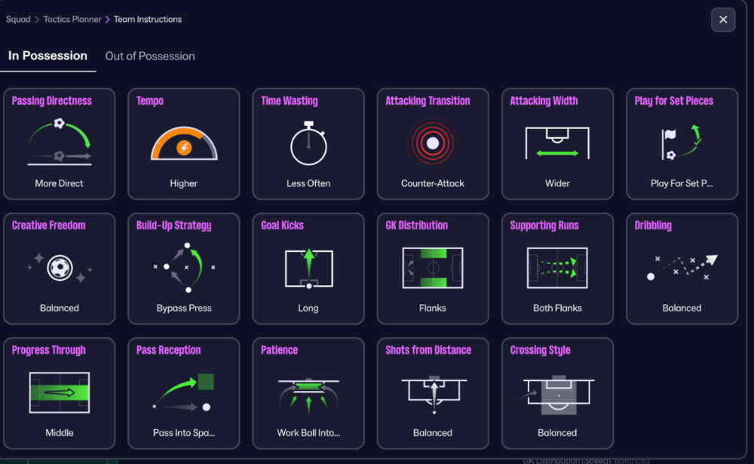The width and height of the screenshot is (754, 464).
Task: Open the Tempo card heading
Action: click(150, 100)
